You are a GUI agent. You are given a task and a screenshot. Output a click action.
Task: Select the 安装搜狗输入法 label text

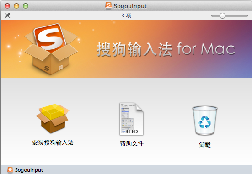(x=53, y=142)
